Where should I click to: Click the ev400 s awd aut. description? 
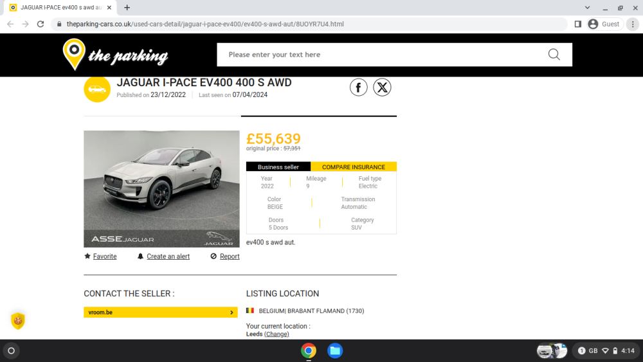(271, 242)
